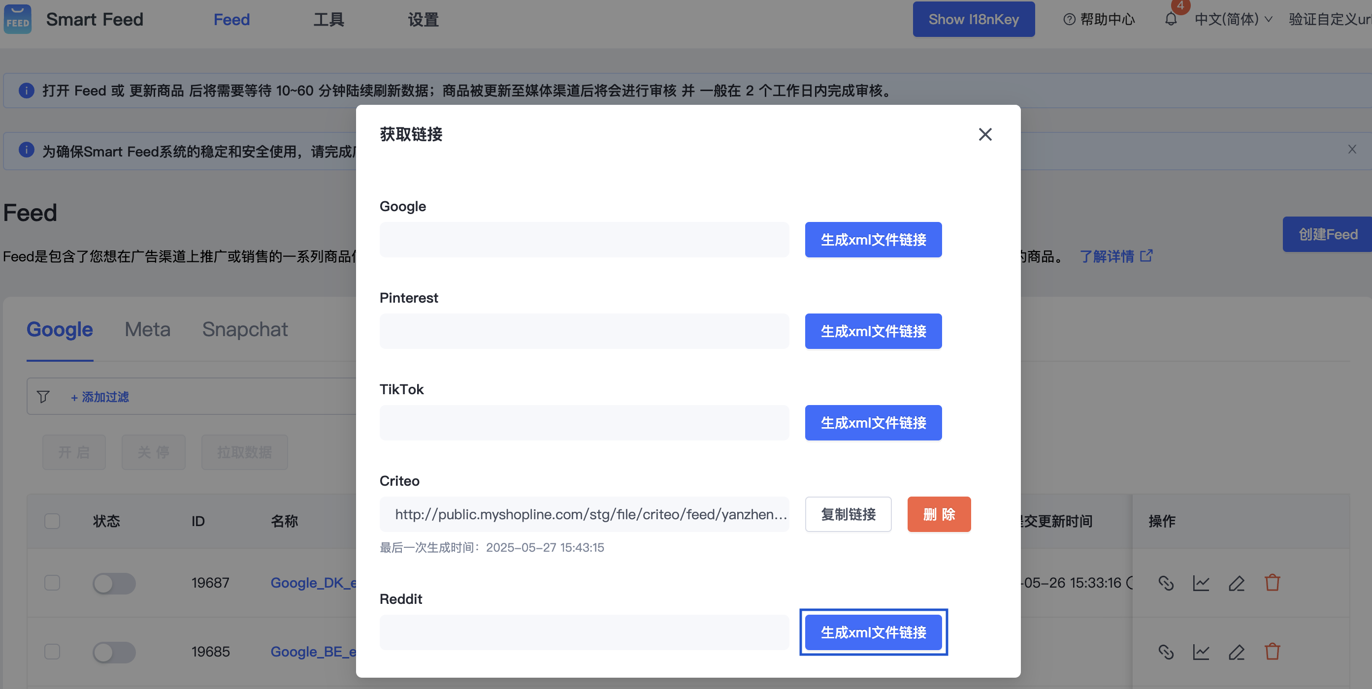Tick the checkbox for feed 19685
The width and height of the screenshot is (1372, 689).
52,651
